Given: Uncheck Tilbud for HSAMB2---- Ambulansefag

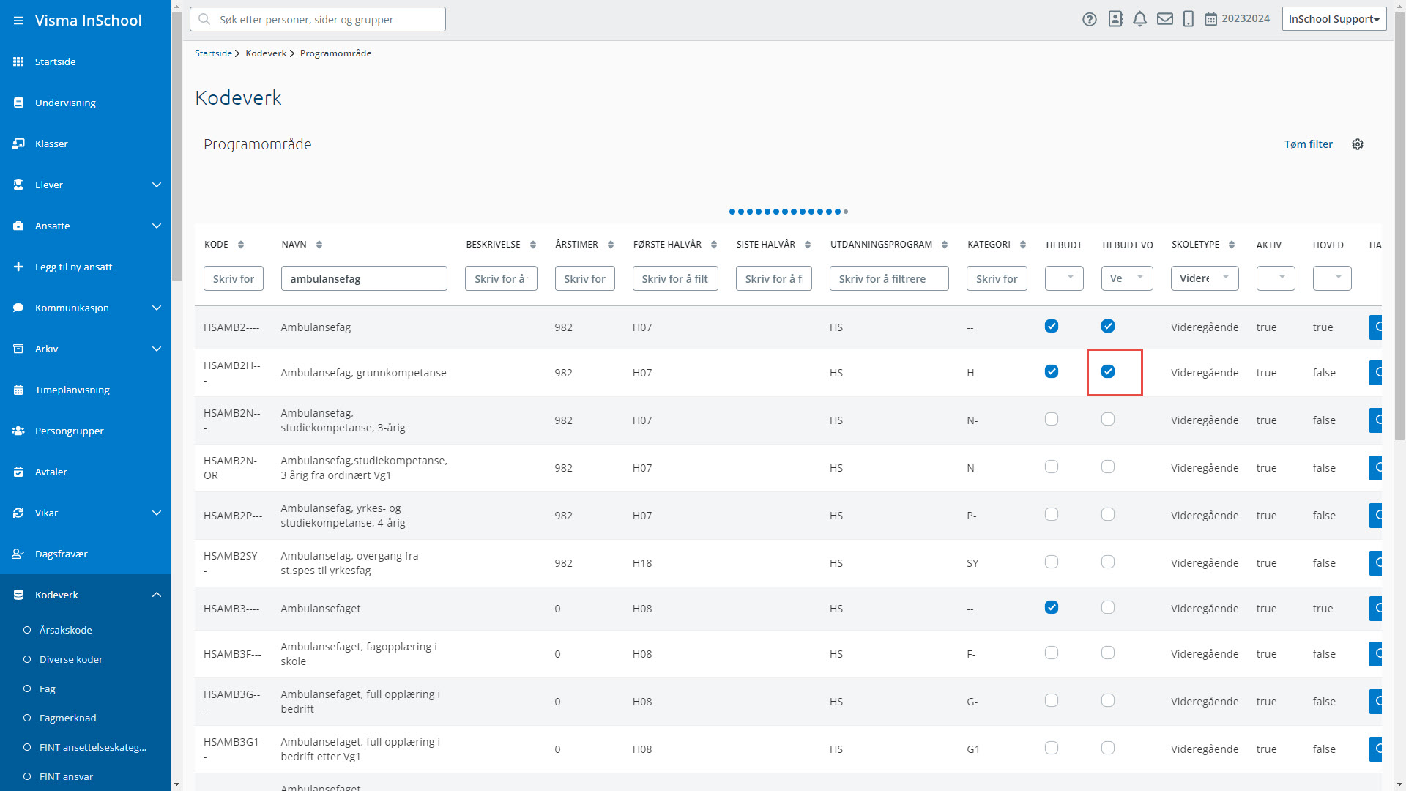Looking at the screenshot, I should [1052, 326].
